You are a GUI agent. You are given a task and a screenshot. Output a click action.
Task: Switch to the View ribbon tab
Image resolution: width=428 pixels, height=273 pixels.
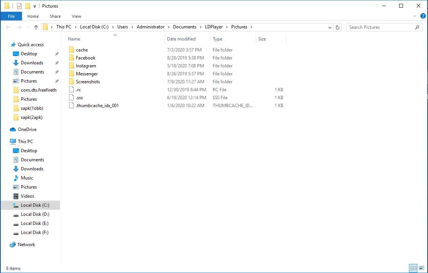click(76, 16)
